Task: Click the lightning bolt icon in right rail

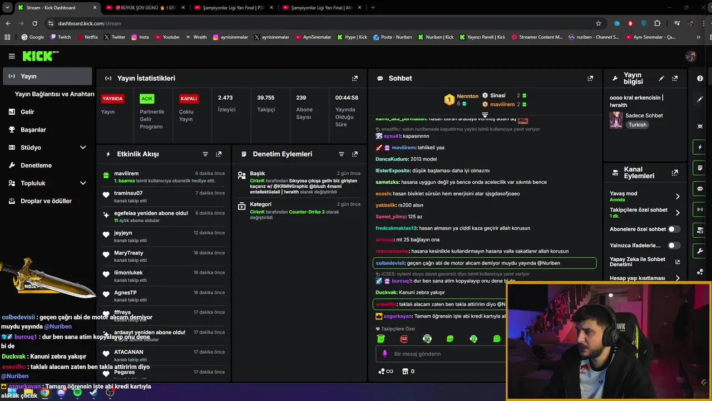Action: (x=700, y=148)
